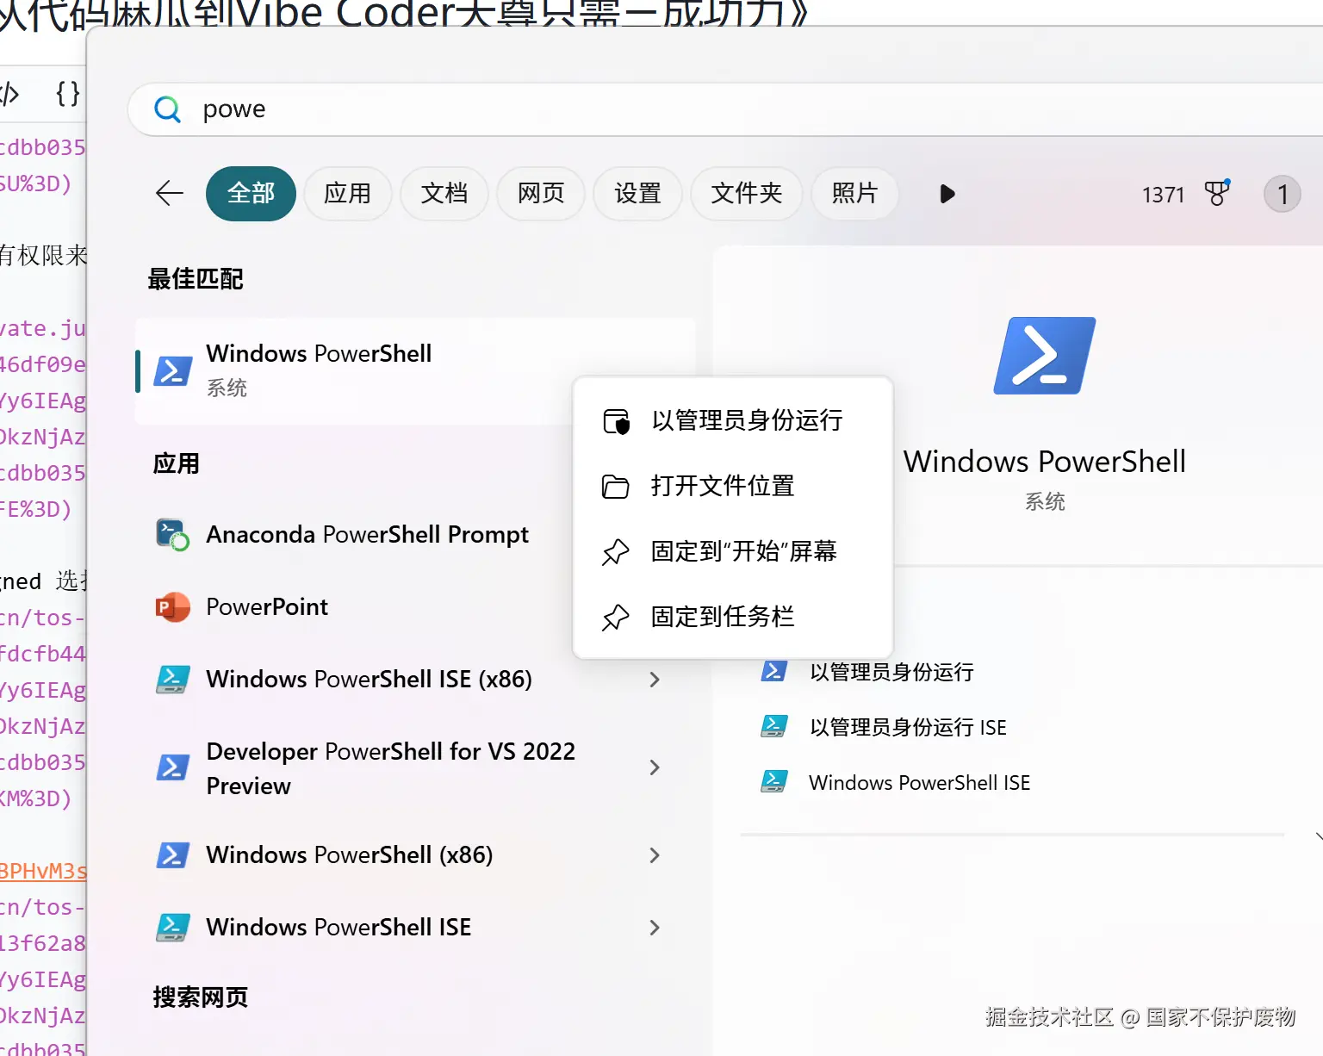Select the 文档 filter tab
The width and height of the screenshot is (1323, 1056).
[444, 194]
